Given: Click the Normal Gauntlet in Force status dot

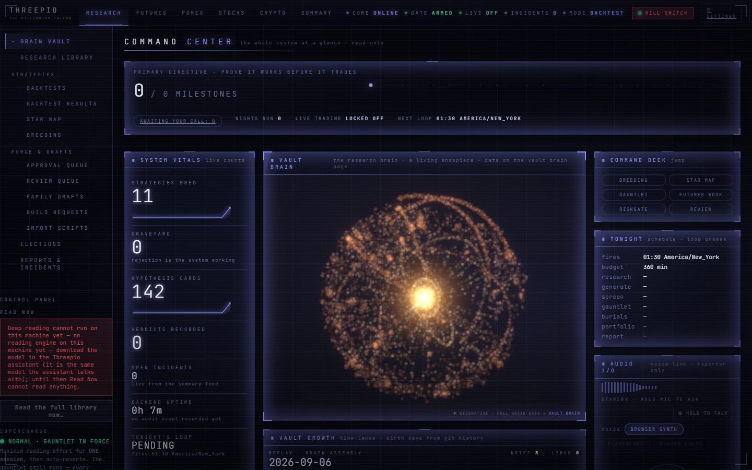Looking at the screenshot, I should (3, 441).
